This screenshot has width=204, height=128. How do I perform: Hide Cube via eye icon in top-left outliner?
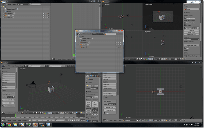pos(44,16)
